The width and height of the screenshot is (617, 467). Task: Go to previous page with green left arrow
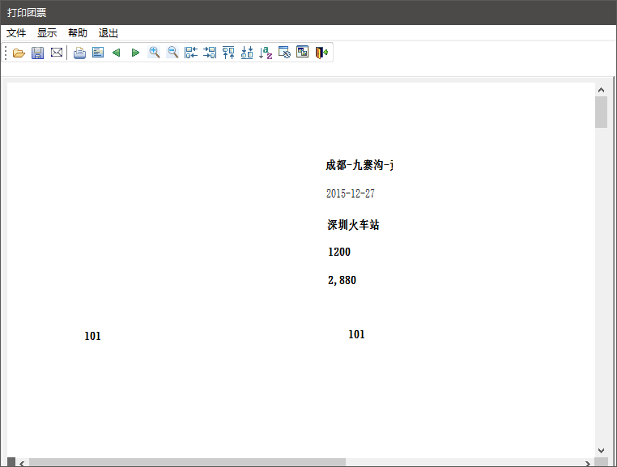pyautogui.click(x=116, y=53)
